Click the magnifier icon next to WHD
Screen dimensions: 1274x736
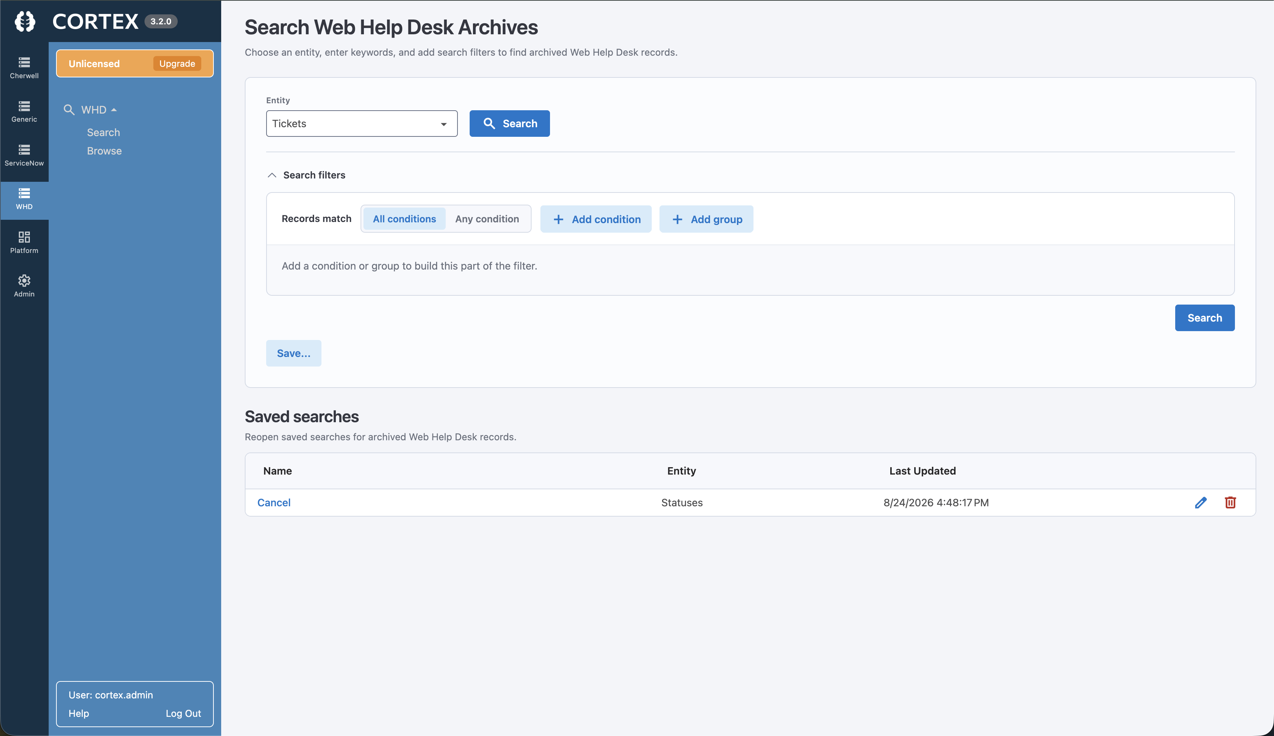pos(69,110)
